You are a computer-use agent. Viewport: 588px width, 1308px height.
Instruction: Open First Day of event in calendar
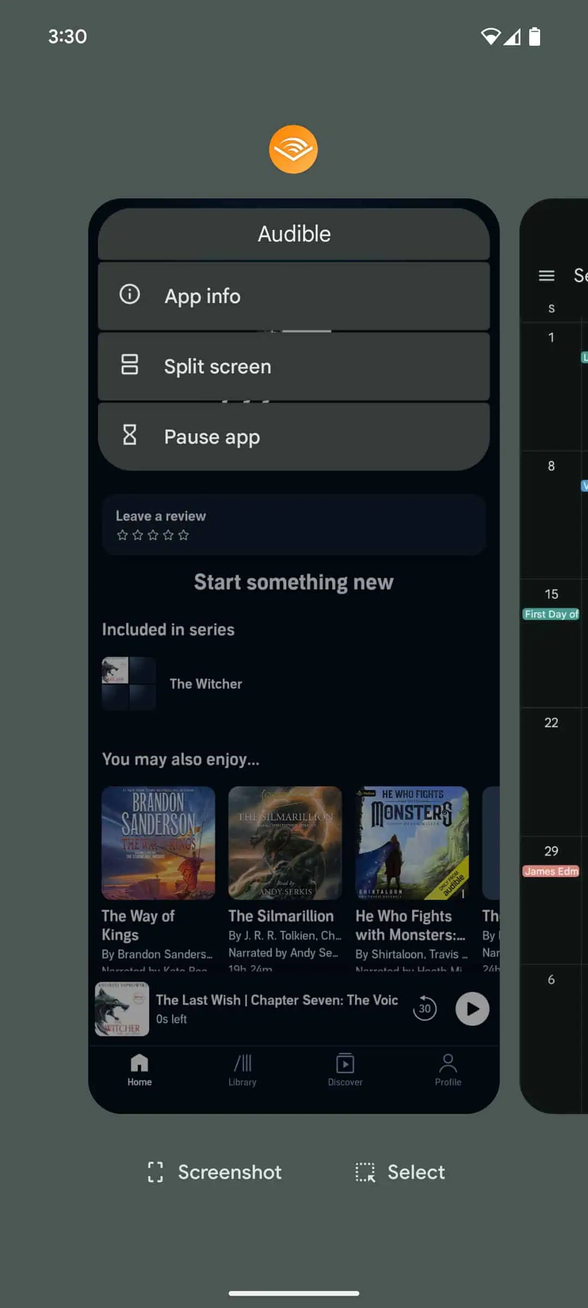tap(551, 614)
